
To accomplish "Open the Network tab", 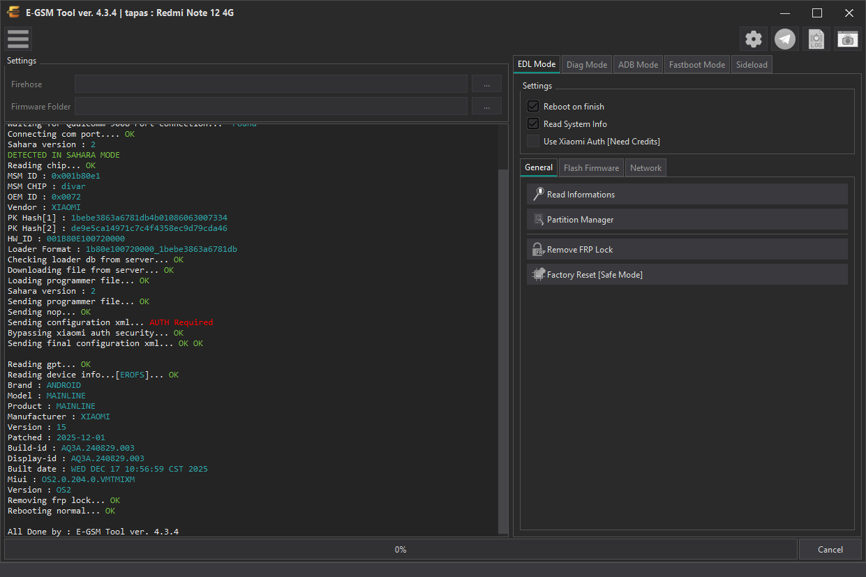I will (645, 167).
